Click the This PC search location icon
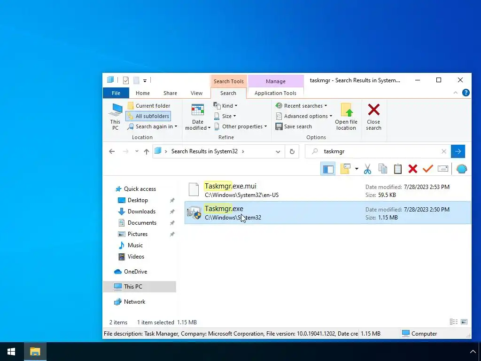Image resolution: width=481 pixels, height=361 pixels. (116, 117)
